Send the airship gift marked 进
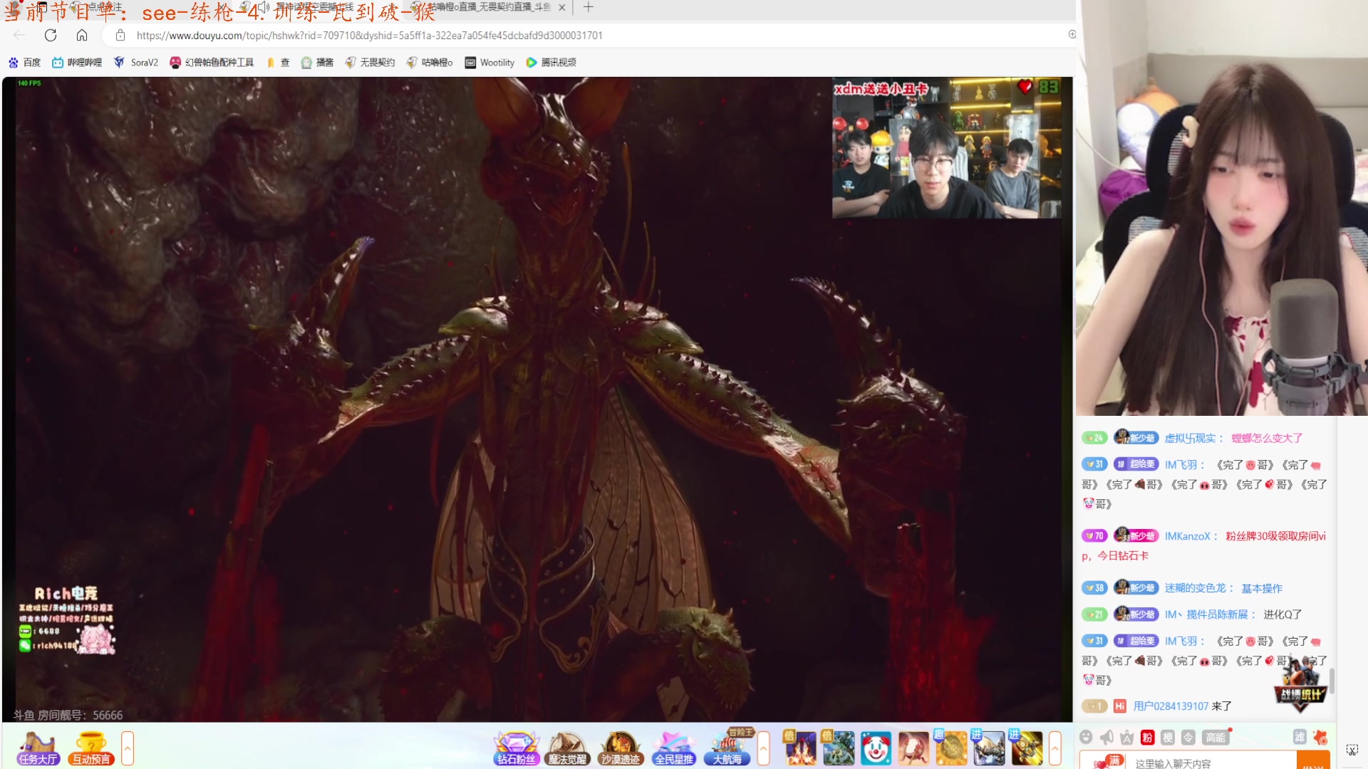1368x769 pixels. pos(988,749)
